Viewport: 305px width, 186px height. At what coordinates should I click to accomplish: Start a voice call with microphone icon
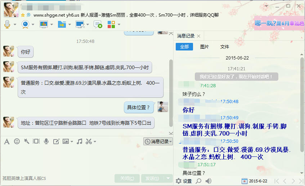click(x=7, y=24)
